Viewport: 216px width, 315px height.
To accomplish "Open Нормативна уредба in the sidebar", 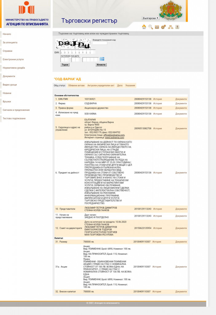I will (x=14, y=68).
